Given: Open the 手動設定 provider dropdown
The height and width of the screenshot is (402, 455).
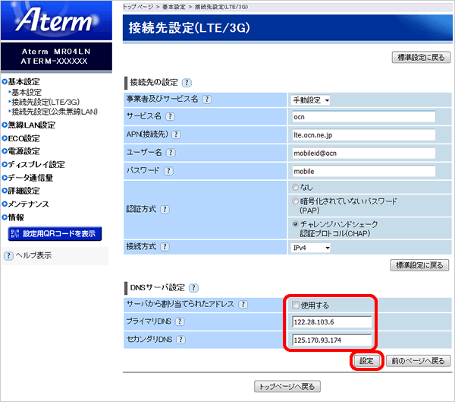Looking at the screenshot, I should tap(311, 100).
